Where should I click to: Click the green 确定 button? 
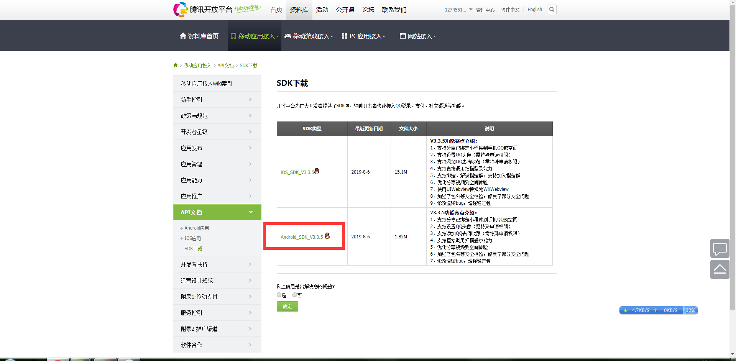(x=287, y=306)
